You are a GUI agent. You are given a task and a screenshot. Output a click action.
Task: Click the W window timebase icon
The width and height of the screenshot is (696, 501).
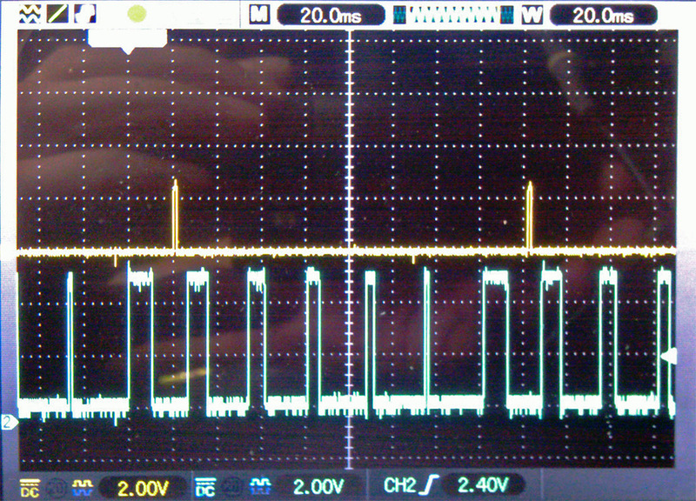533,13
